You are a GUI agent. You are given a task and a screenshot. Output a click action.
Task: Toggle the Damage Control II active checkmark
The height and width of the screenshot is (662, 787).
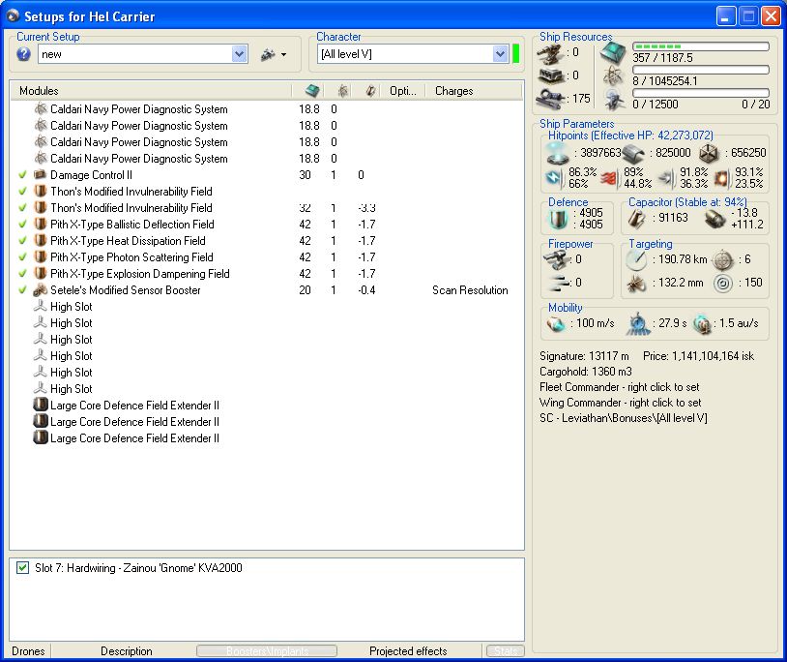click(x=22, y=175)
